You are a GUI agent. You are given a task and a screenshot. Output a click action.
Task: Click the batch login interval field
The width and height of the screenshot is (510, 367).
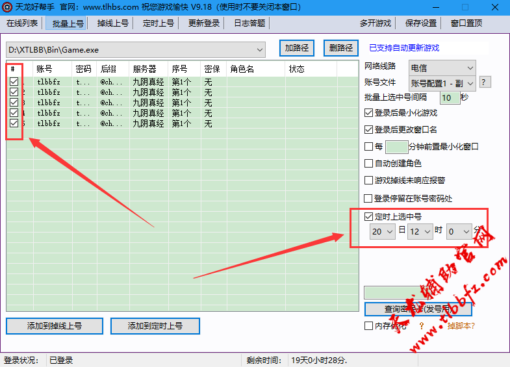click(449, 97)
